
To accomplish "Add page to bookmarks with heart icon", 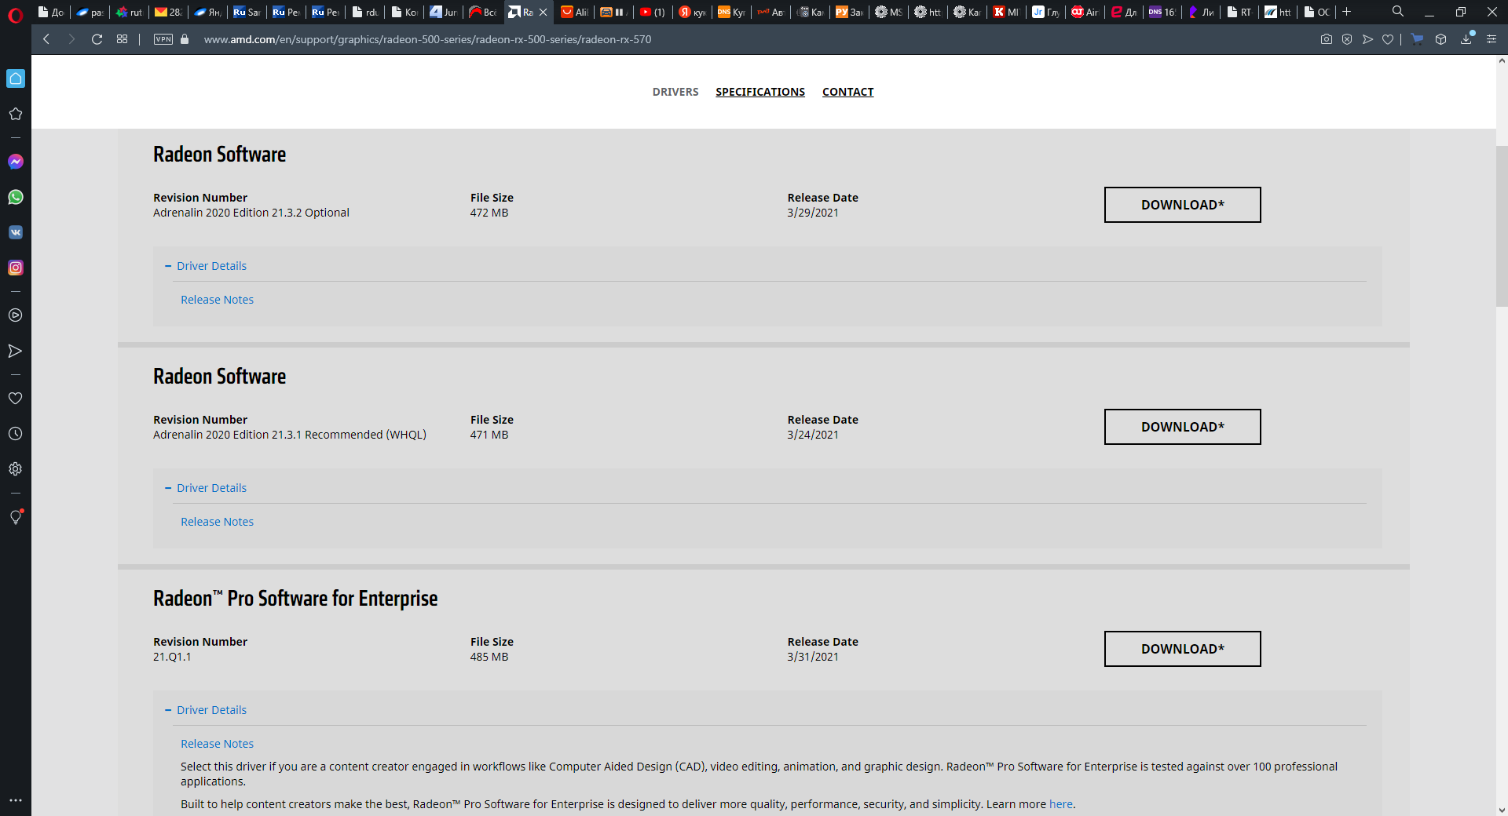I will click(1388, 39).
